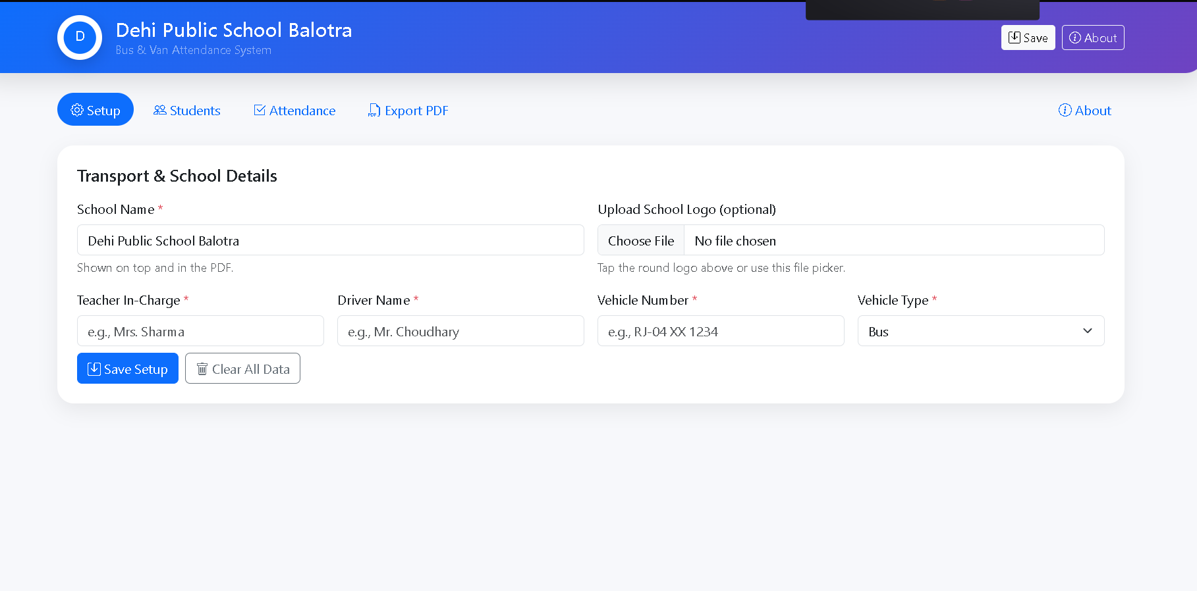1197x591 pixels.
Task: Click the info icon in header About button
Action: [1074, 38]
